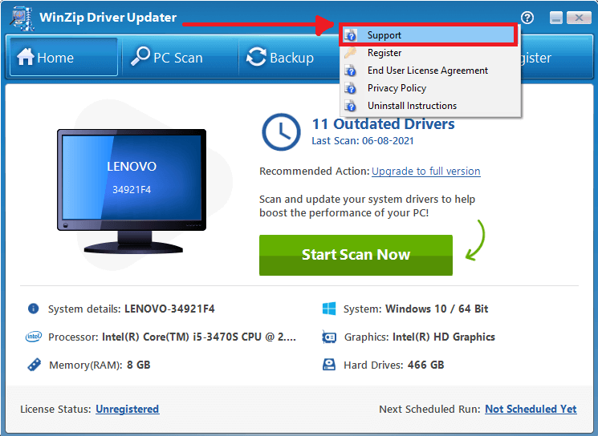
Task: Click the house icon on Home tab
Action: point(26,57)
